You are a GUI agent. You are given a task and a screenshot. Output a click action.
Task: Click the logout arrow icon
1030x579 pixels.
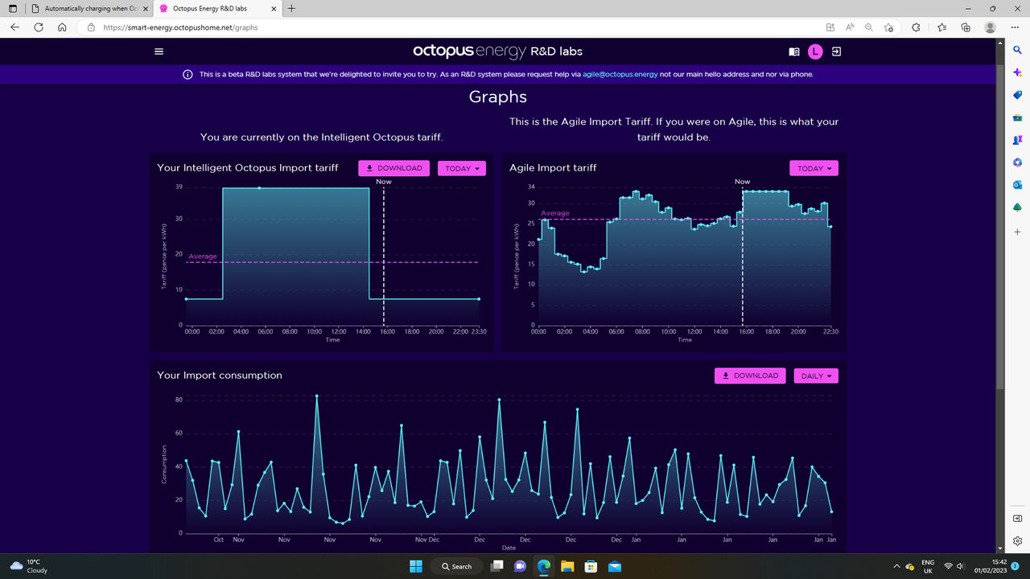836,51
